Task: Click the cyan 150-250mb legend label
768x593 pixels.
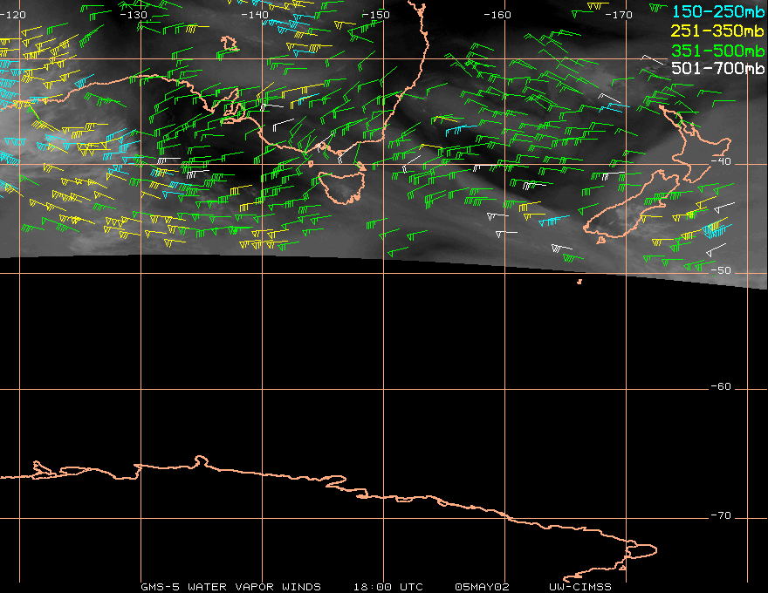Action: click(x=717, y=11)
